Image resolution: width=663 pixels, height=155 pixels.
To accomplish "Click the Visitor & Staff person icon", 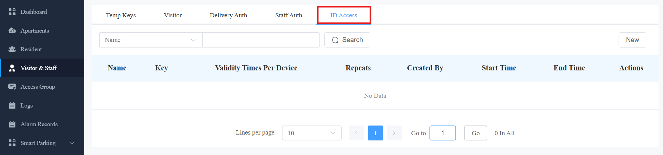I will (x=12, y=68).
